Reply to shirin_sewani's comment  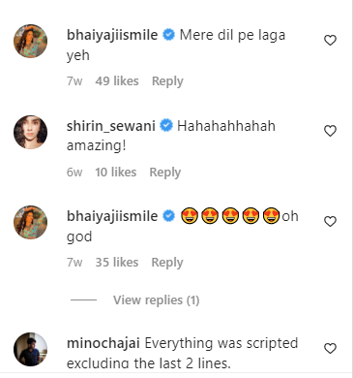click(x=165, y=173)
